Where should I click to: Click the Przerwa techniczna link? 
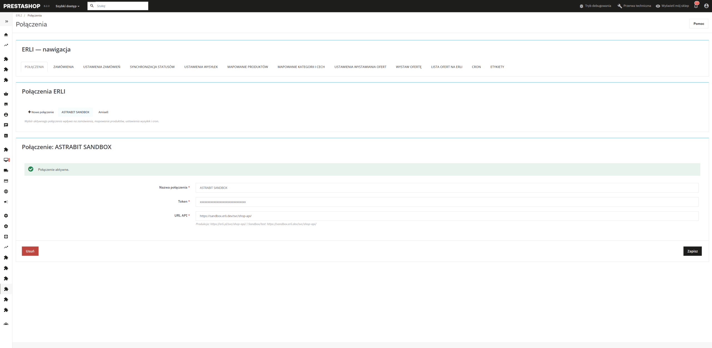(637, 6)
